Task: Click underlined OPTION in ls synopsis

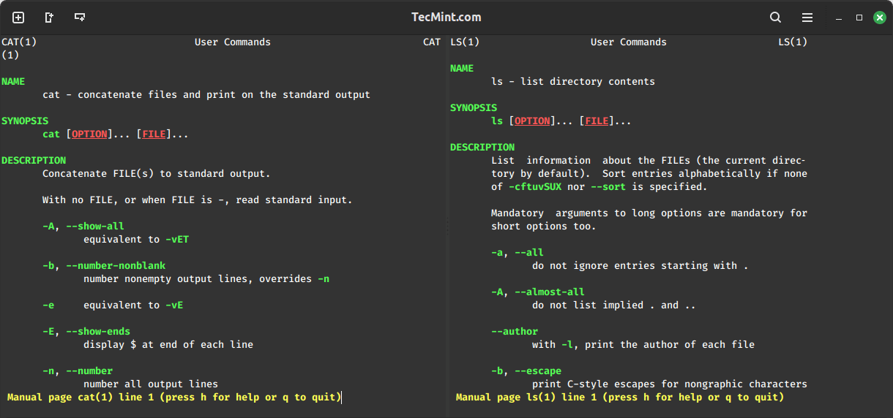Action: (x=532, y=121)
